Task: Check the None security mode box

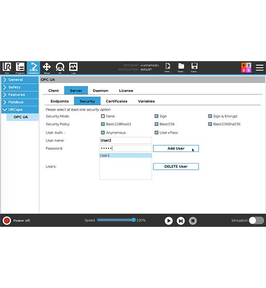Action: 103,116
